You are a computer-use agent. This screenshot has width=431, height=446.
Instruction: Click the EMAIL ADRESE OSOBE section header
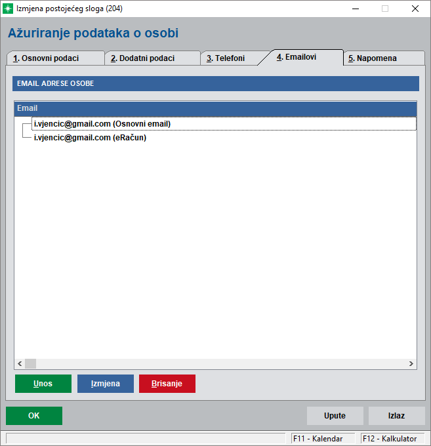[x=216, y=83]
